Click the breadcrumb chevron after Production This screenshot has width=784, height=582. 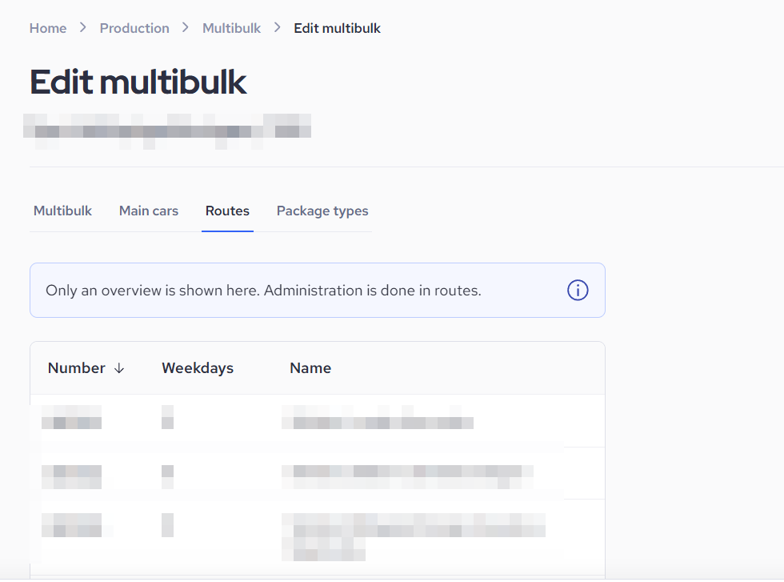point(186,28)
